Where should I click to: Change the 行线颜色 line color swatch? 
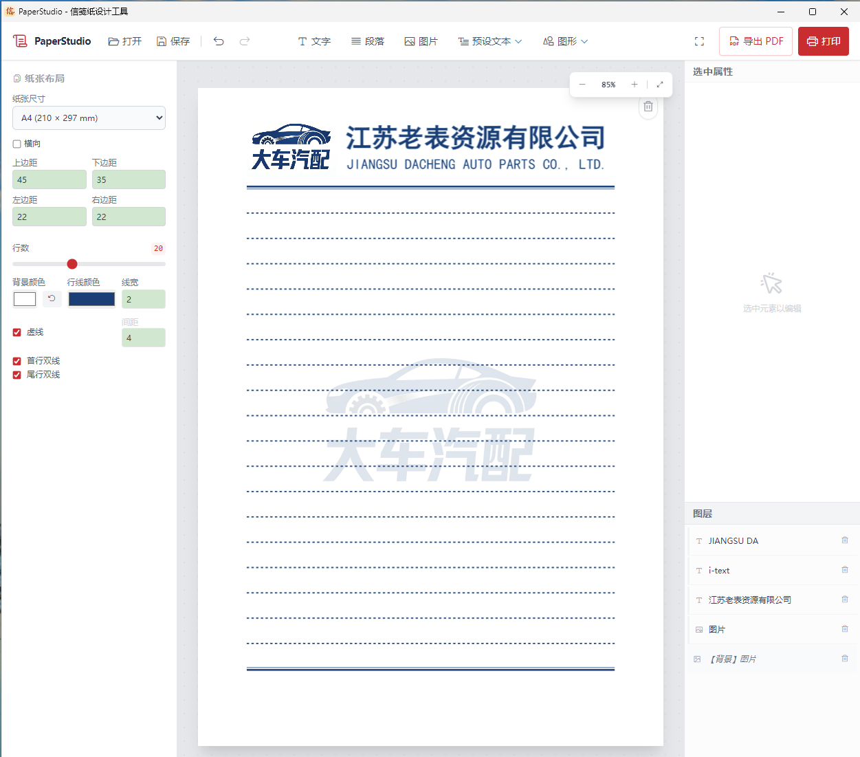91,299
